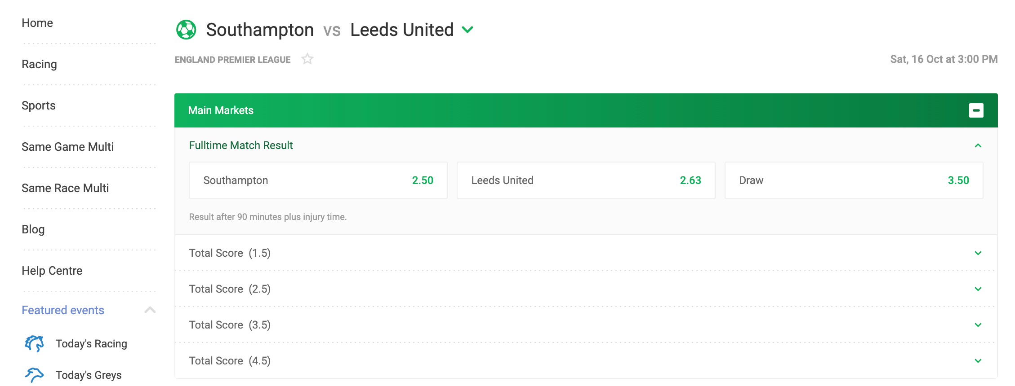
Task: Open the Blog page
Action: pos(33,229)
